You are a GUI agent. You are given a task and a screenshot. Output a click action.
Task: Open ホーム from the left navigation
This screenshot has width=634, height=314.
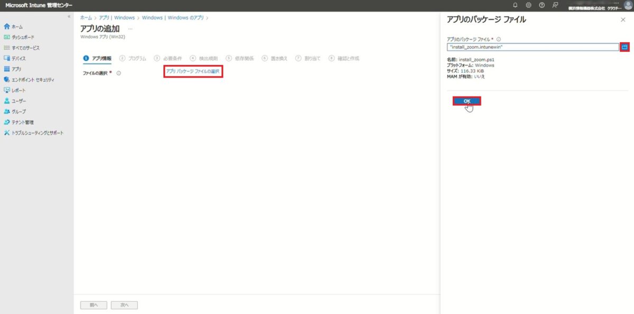click(16, 26)
